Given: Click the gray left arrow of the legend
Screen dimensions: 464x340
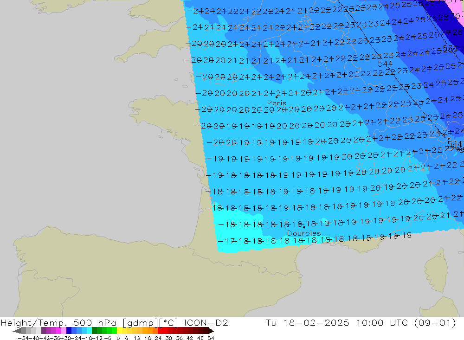Looking at the screenshot, I should [17, 331].
